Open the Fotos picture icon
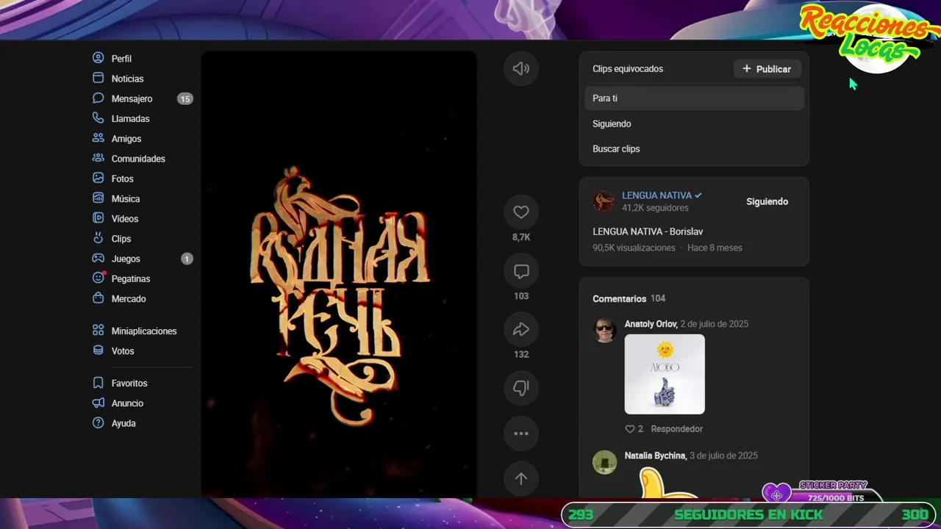 pyautogui.click(x=98, y=178)
